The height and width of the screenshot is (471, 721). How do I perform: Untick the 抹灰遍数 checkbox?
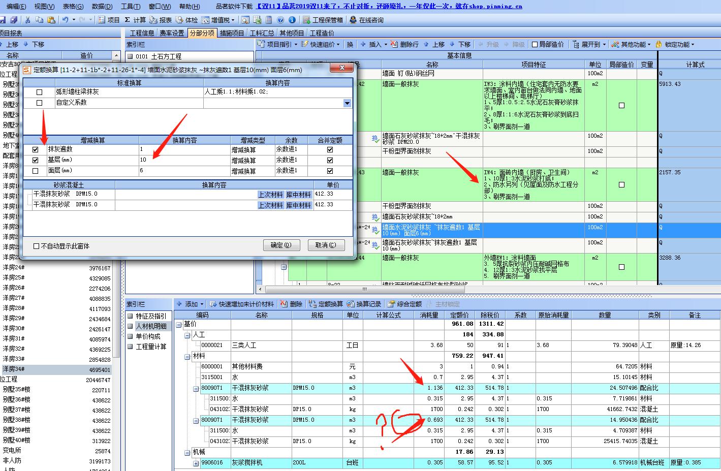(35, 150)
